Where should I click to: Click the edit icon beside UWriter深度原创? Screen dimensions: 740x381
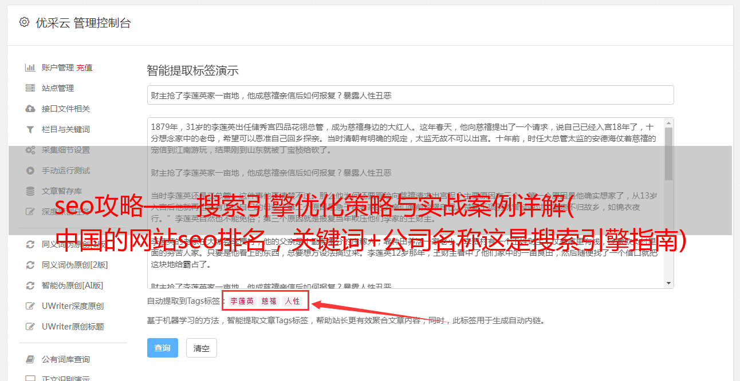click(30, 306)
